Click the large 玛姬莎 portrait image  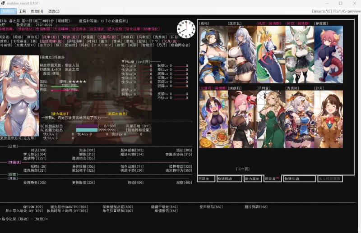(19, 96)
